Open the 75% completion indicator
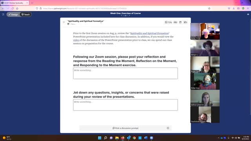This screenshot has width=251, height=141. pos(168,22)
